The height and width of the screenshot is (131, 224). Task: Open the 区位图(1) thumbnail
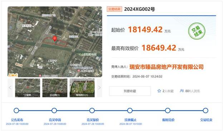[55, 88]
